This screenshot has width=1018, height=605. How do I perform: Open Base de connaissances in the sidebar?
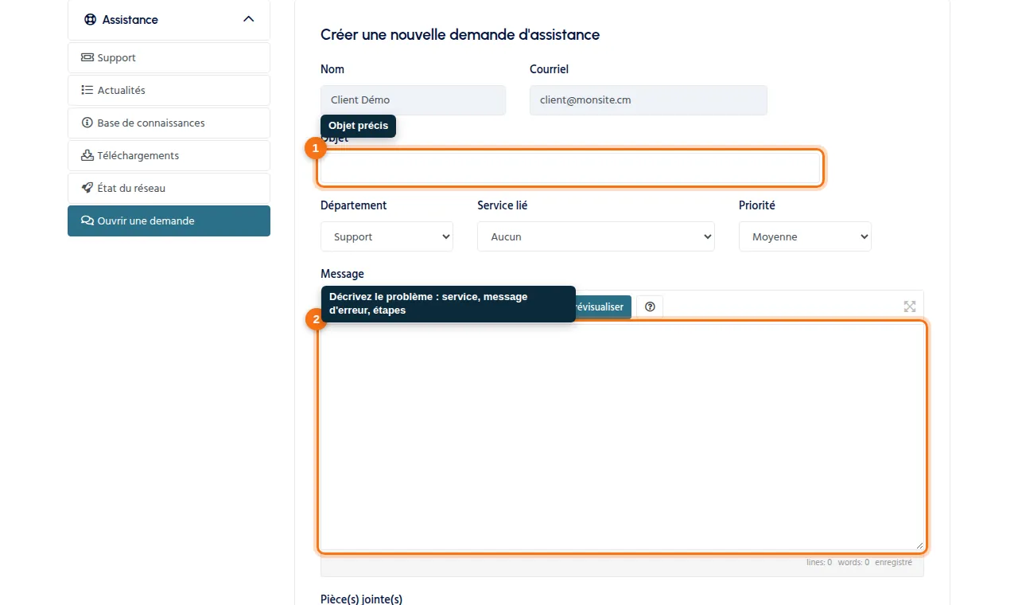coord(169,123)
